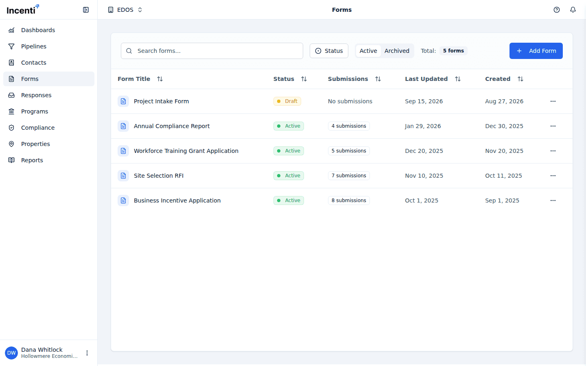This screenshot has height=366, width=586.
Task: Click the Programs building icon
Action: click(11, 111)
